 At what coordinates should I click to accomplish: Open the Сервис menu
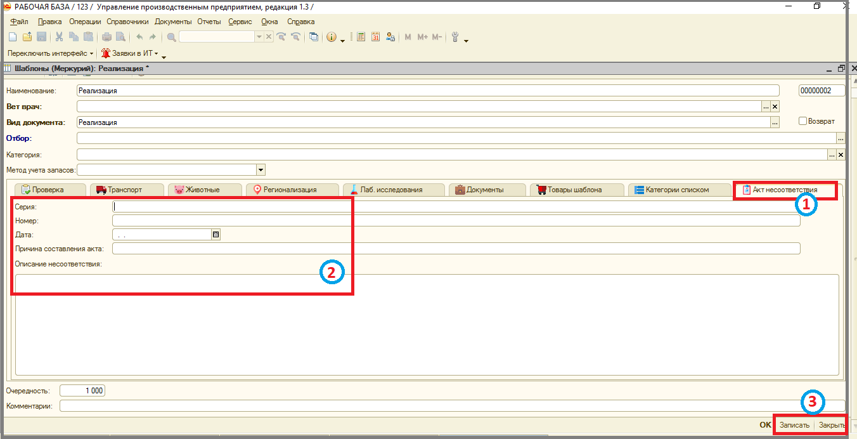[x=240, y=22]
